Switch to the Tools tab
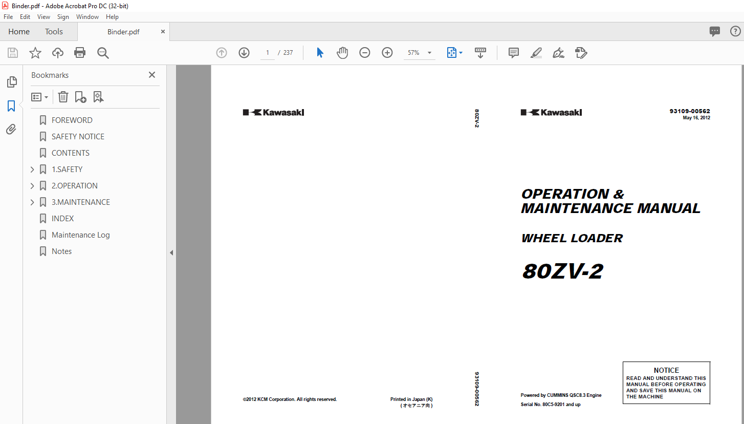 [54, 32]
